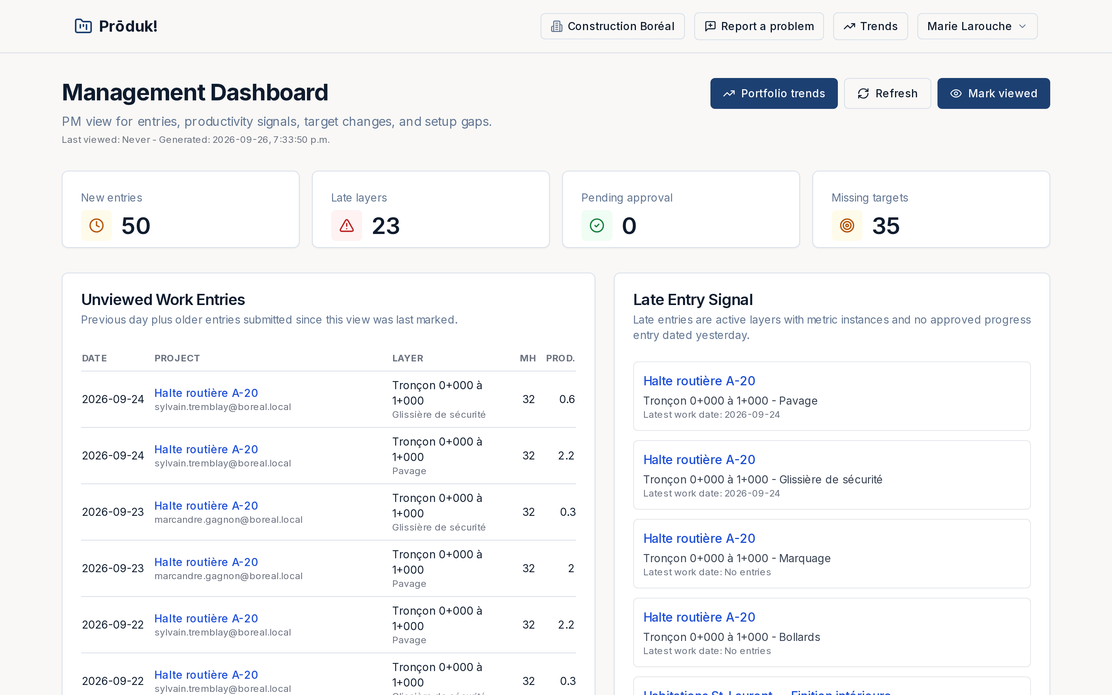
Task: Click 'Tronçon 0+000 à 1+000 - Bollards' text
Action: tap(732, 637)
